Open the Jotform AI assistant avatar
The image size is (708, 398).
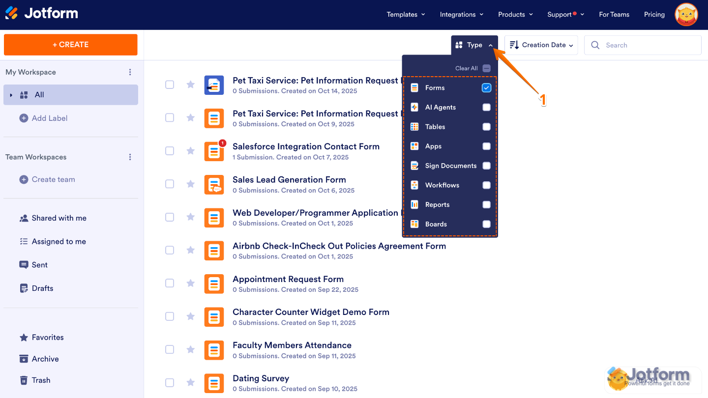pyautogui.click(x=686, y=14)
